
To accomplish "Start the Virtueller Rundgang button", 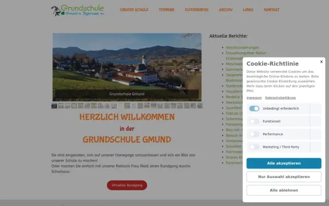I will point(127,185).
